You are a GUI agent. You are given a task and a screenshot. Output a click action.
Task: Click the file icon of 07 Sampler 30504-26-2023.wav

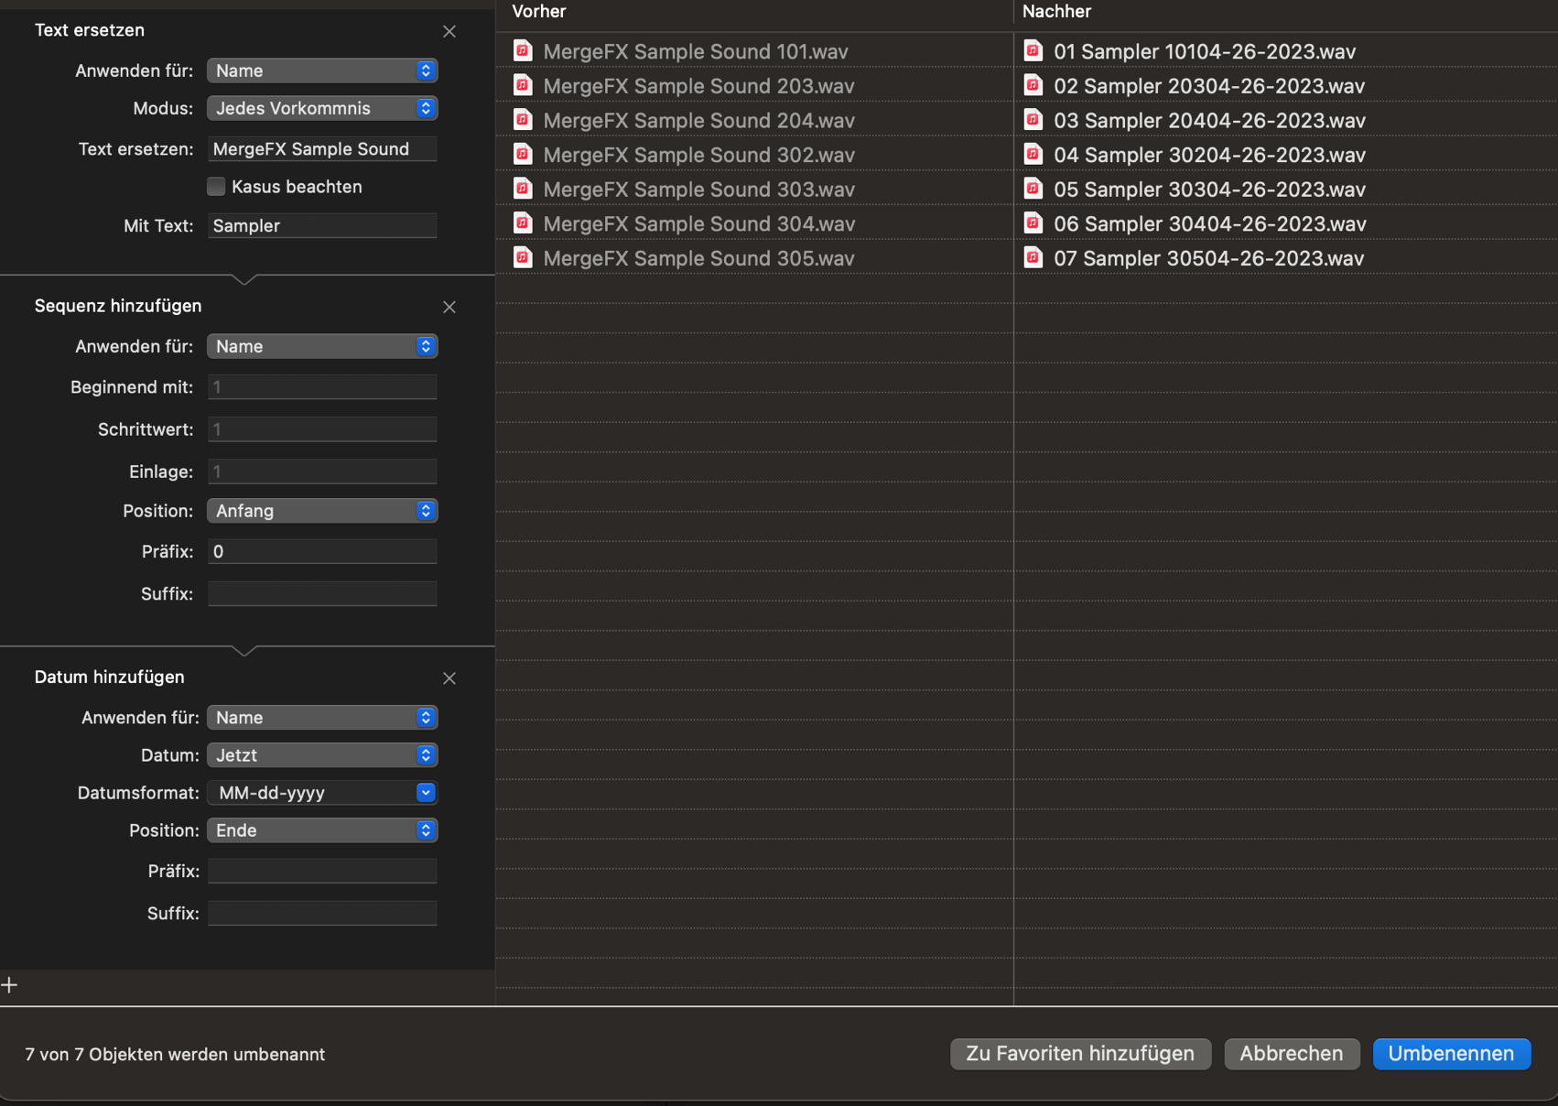[1033, 258]
